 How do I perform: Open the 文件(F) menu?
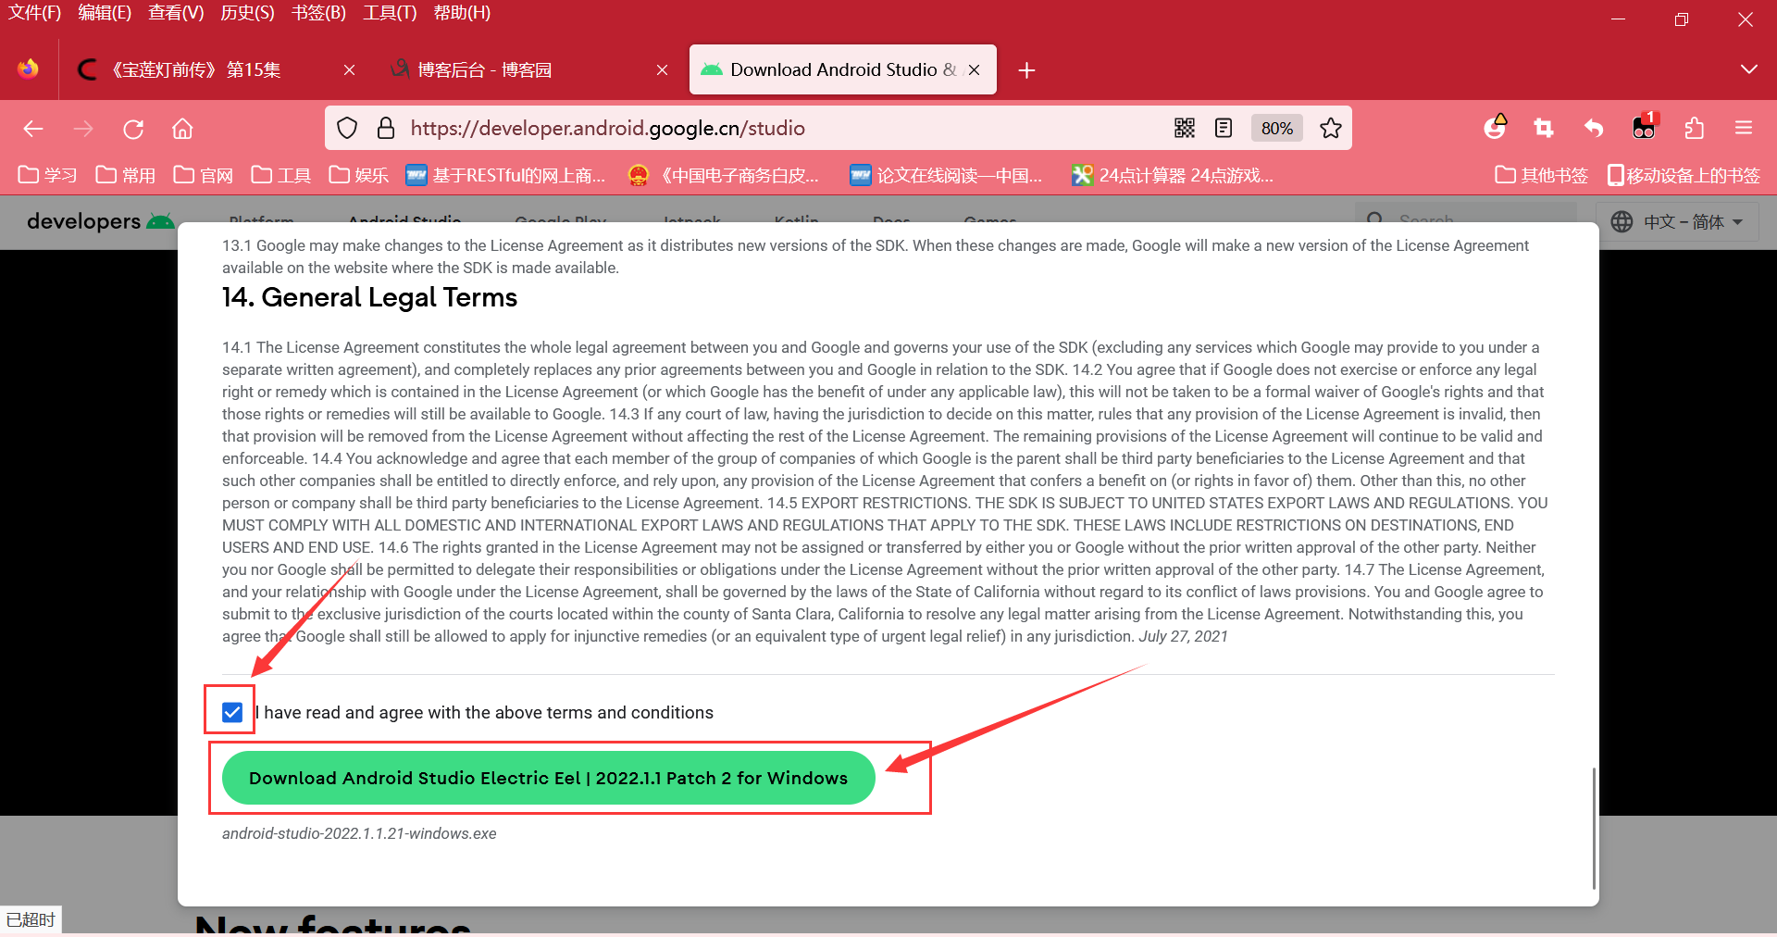[34, 13]
